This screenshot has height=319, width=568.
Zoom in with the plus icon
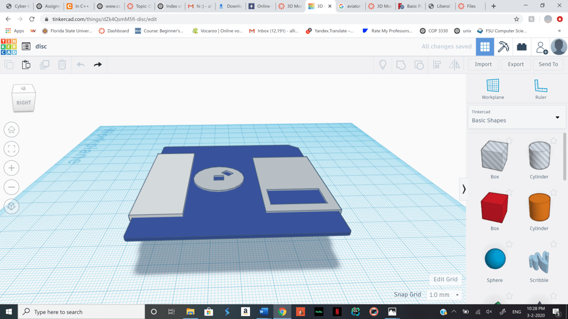pyautogui.click(x=12, y=168)
